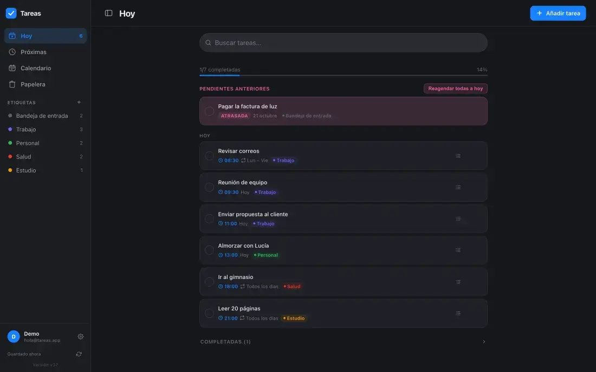This screenshot has width=596, height=372.
Task: Click Reagendar todas a hoy
Action: 455,88
